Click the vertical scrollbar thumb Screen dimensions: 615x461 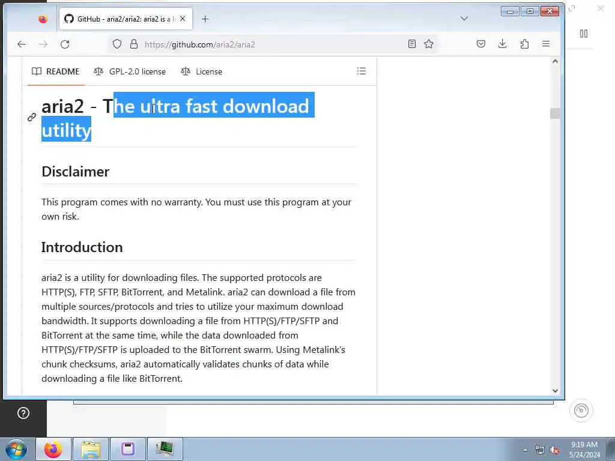point(555,113)
